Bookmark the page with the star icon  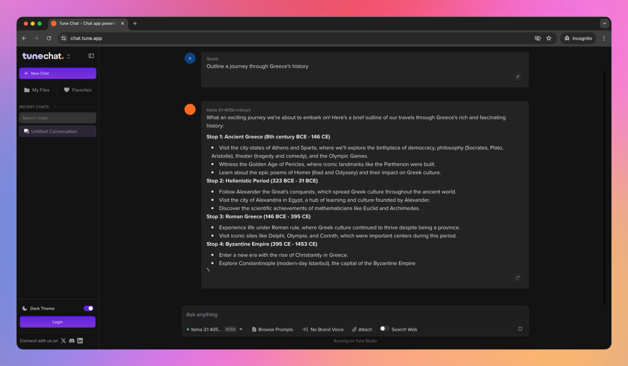[x=549, y=38]
